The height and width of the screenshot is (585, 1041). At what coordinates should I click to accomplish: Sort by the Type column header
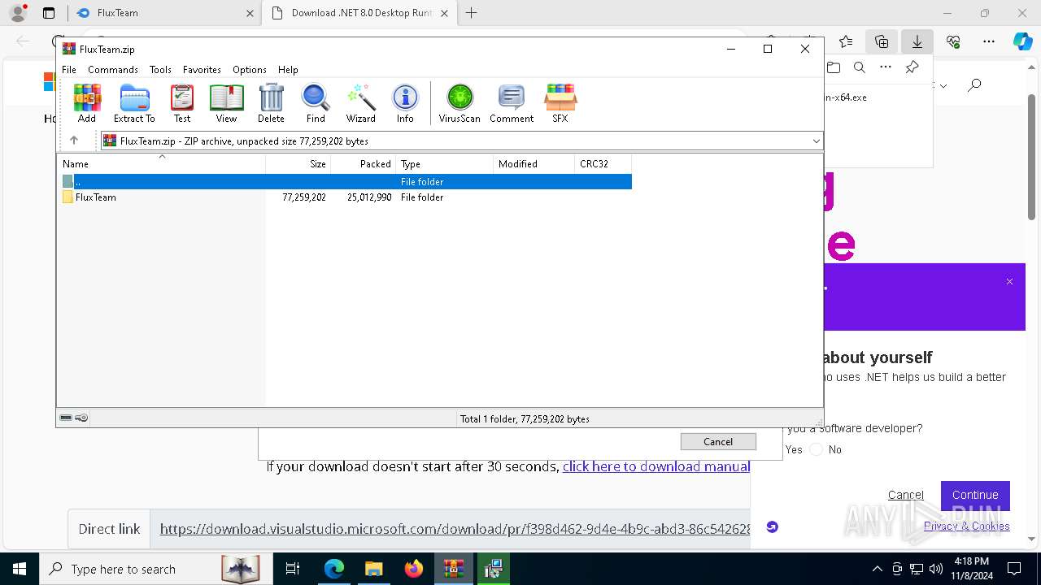445,163
